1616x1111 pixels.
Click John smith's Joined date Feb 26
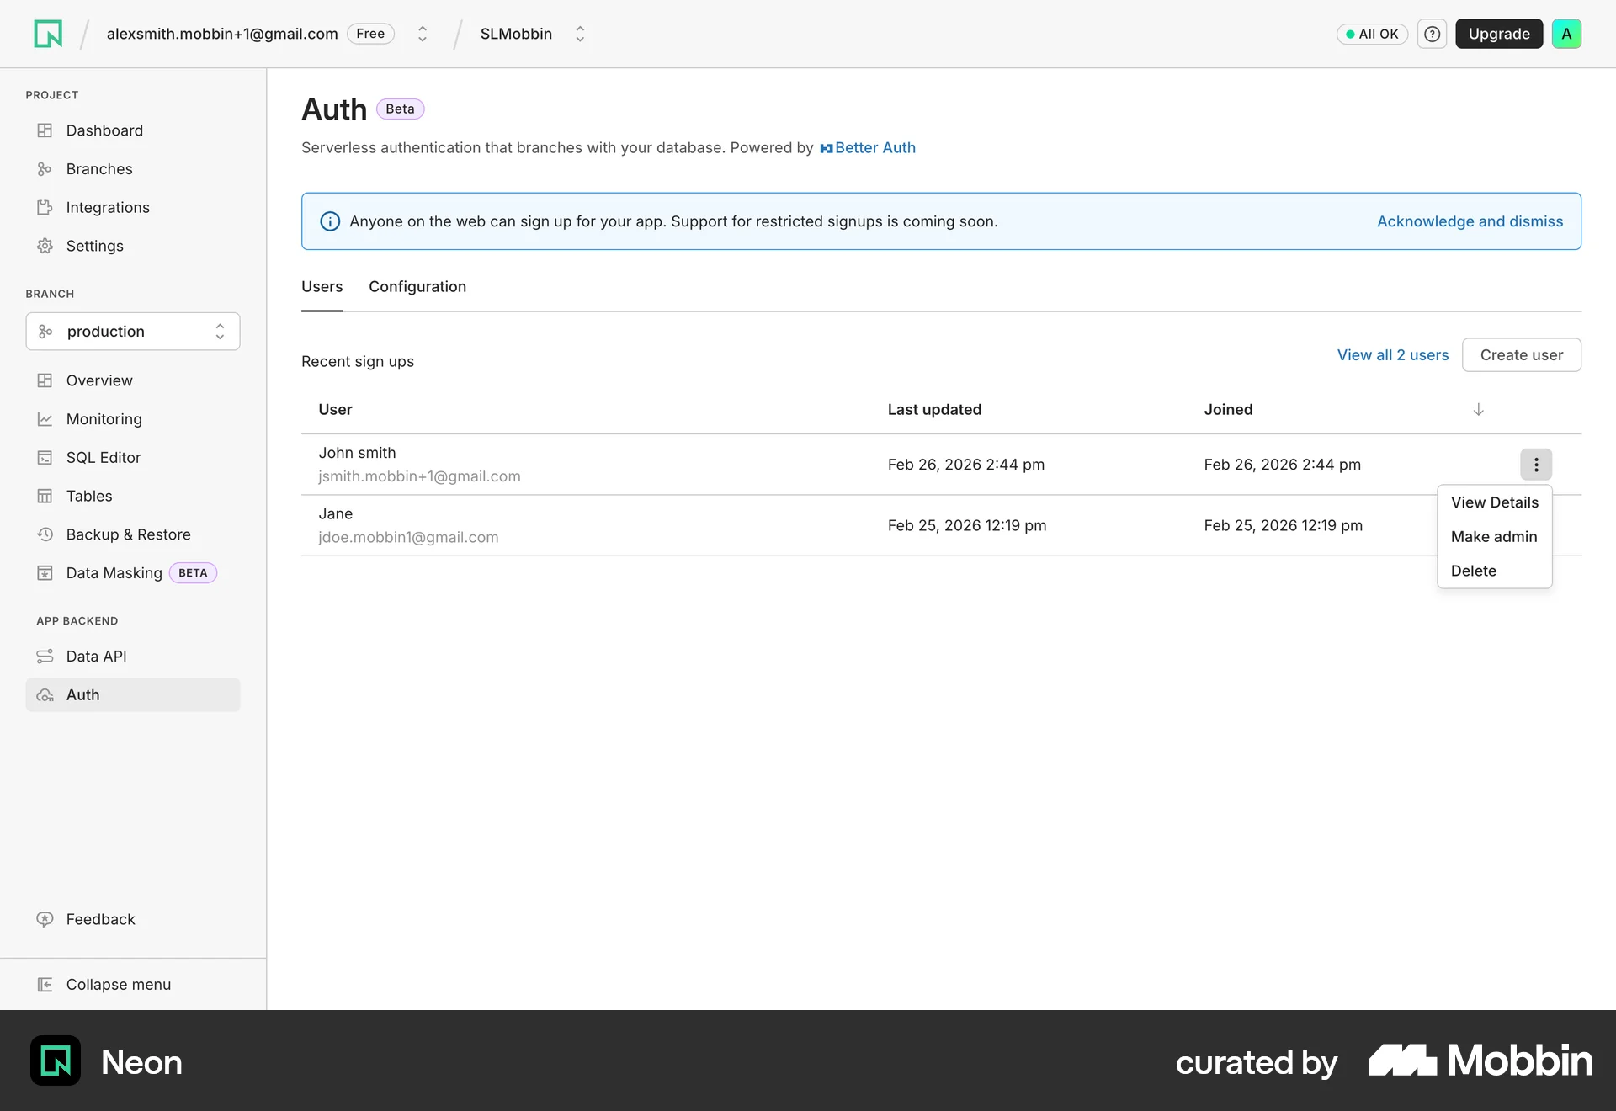(x=1282, y=465)
